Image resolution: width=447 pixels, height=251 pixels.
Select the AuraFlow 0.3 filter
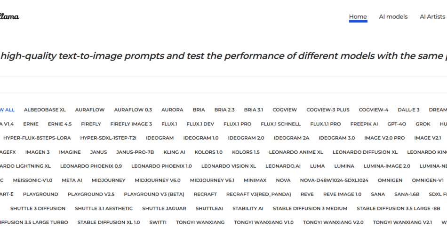[133, 110]
